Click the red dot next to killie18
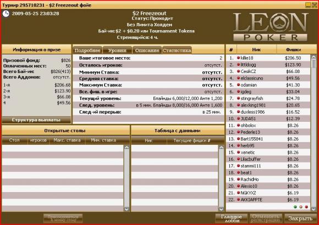 coord(238,58)
